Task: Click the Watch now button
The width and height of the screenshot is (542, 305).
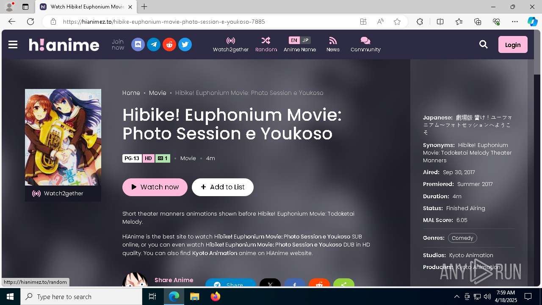Action: tap(155, 187)
